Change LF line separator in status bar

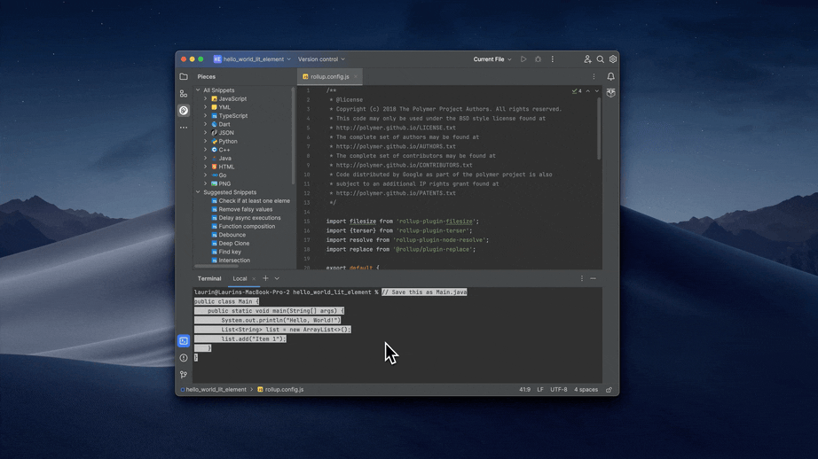[540, 390]
